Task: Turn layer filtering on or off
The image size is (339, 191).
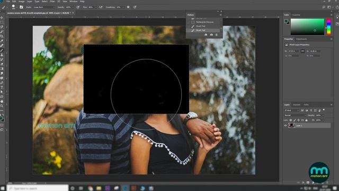Action: (x=324, y=110)
